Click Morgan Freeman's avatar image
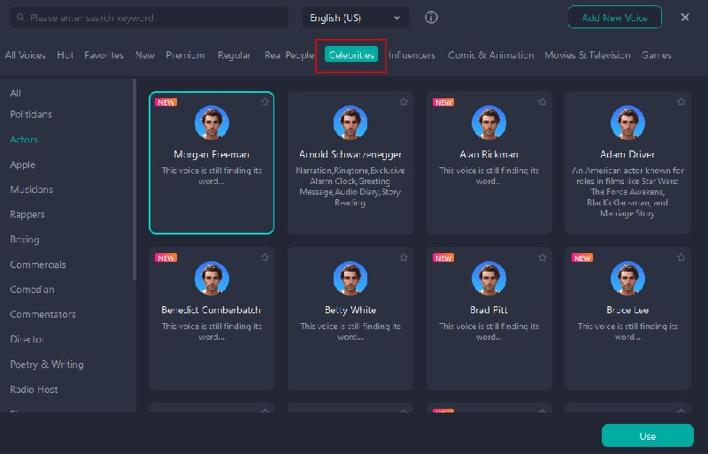Image resolution: width=708 pixels, height=454 pixels. tap(212, 123)
